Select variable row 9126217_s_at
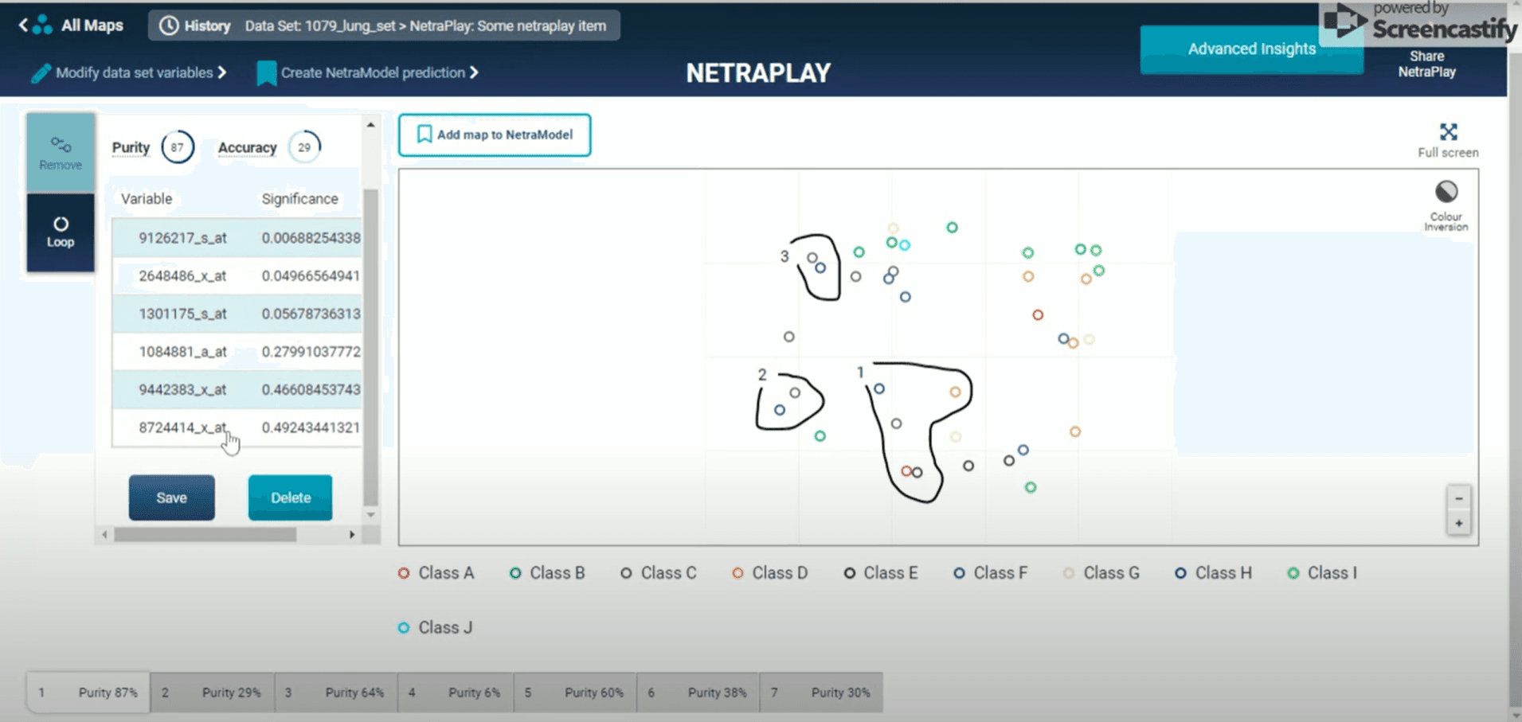Image resolution: width=1522 pixels, height=722 pixels. 237,238
